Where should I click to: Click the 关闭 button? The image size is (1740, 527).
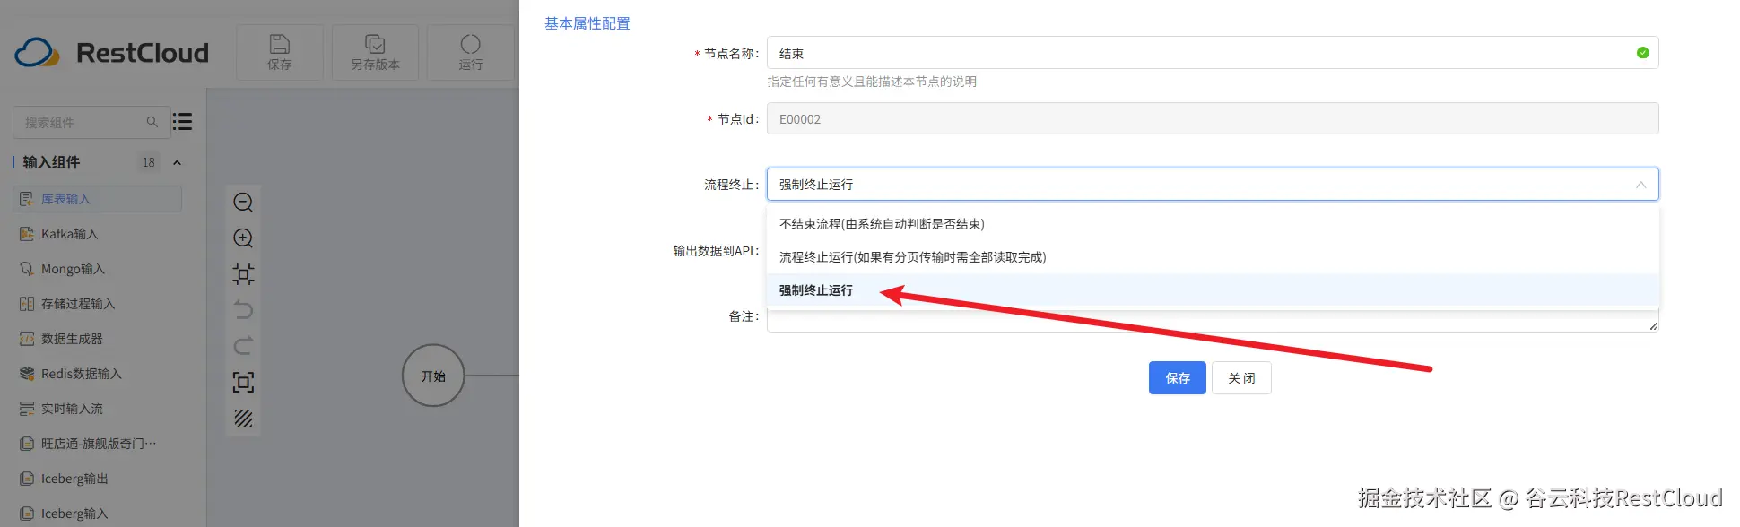(1241, 378)
